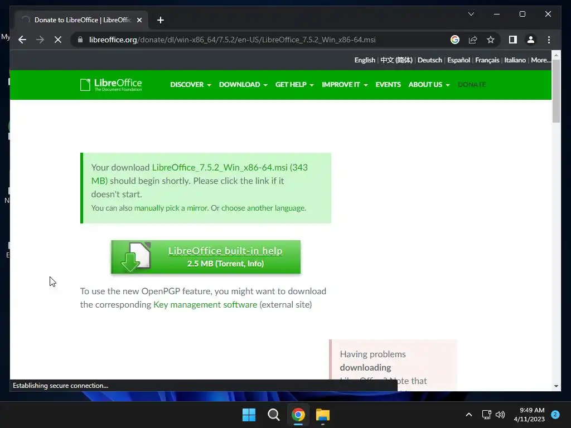Switch language to Deutsch
571x428 pixels.
coord(430,60)
